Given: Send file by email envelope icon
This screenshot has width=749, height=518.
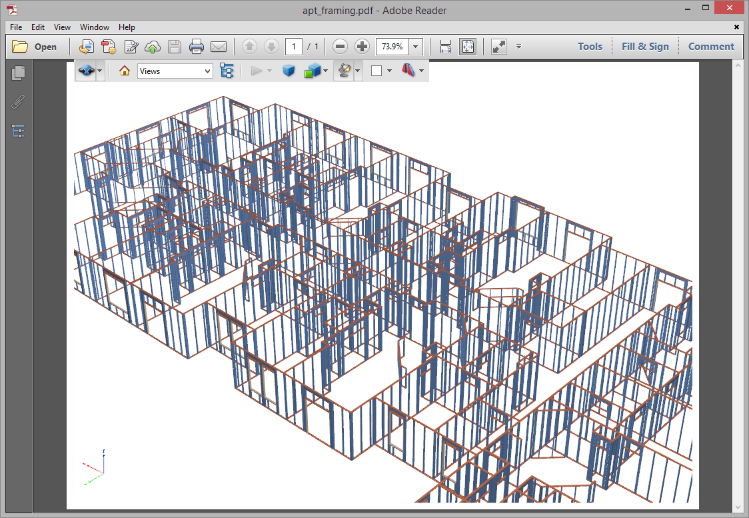Looking at the screenshot, I should click(219, 47).
